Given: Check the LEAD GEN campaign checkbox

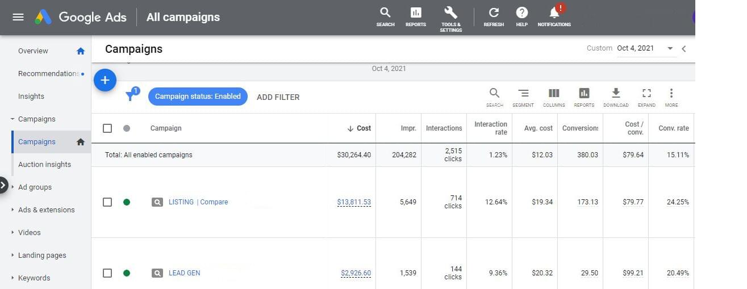Looking at the screenshot, I should [107, 273].
